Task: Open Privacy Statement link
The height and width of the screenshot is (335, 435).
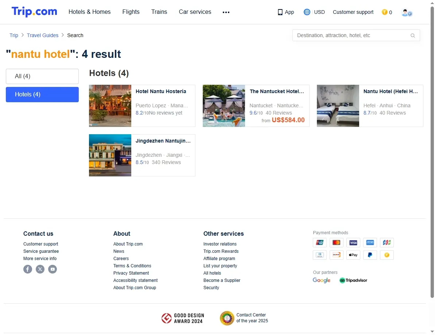Action: click(x=131, y=273)
